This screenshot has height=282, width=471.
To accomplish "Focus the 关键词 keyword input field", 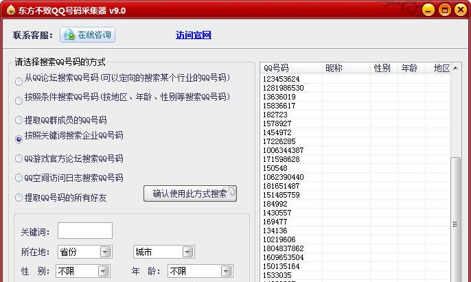I will (x=85, y=231).
